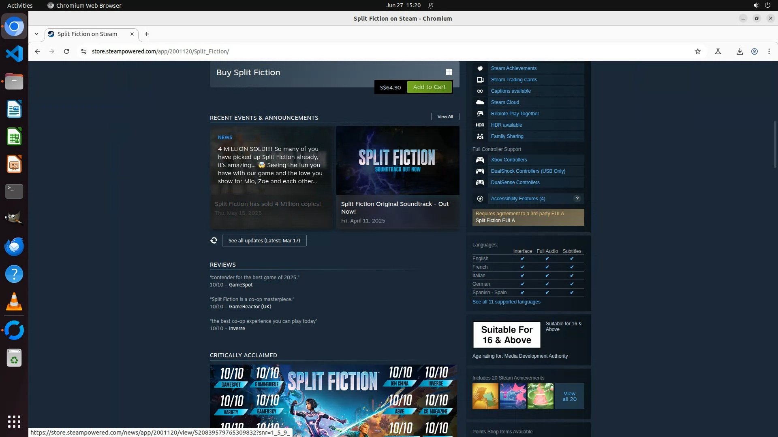The image size is (778, 437).
Task: Select the Split Fiction on Steam tab
Action: [x=87, y=34]
